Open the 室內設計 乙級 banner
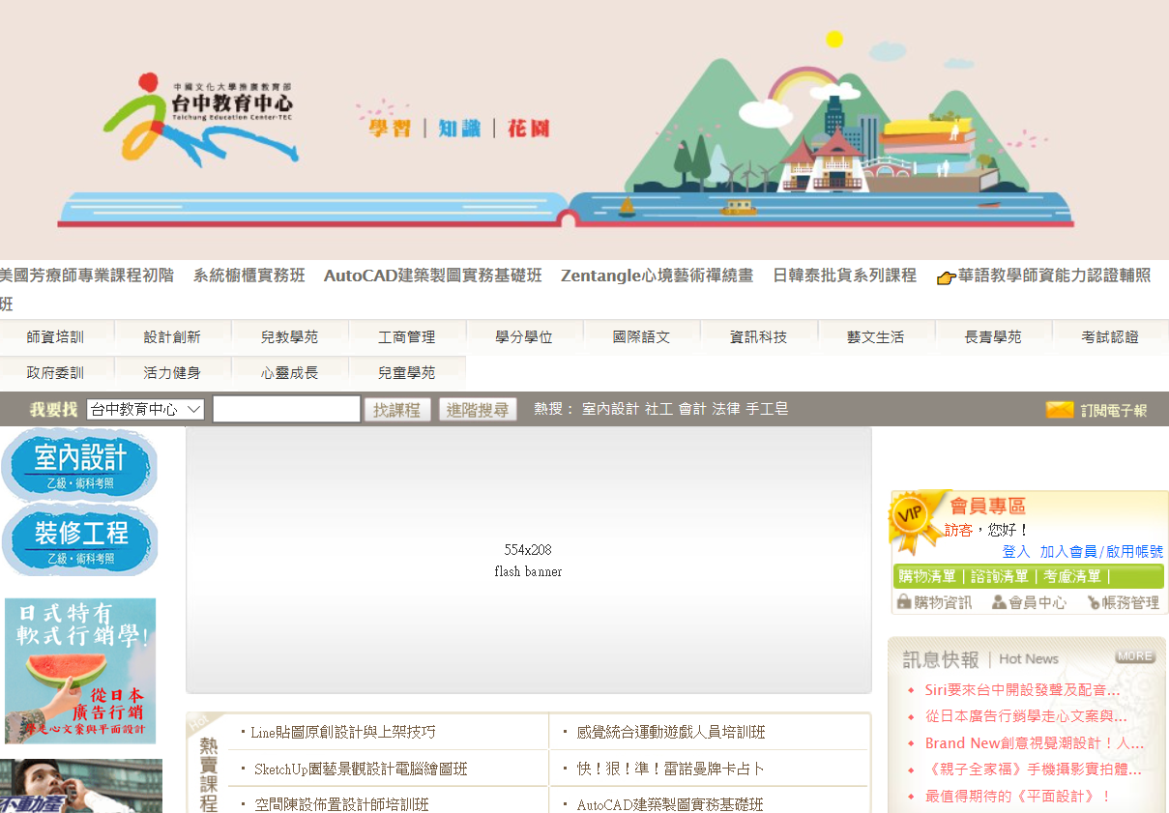Viewport: 1169px width, 813px height. click(x=80, y=465)
